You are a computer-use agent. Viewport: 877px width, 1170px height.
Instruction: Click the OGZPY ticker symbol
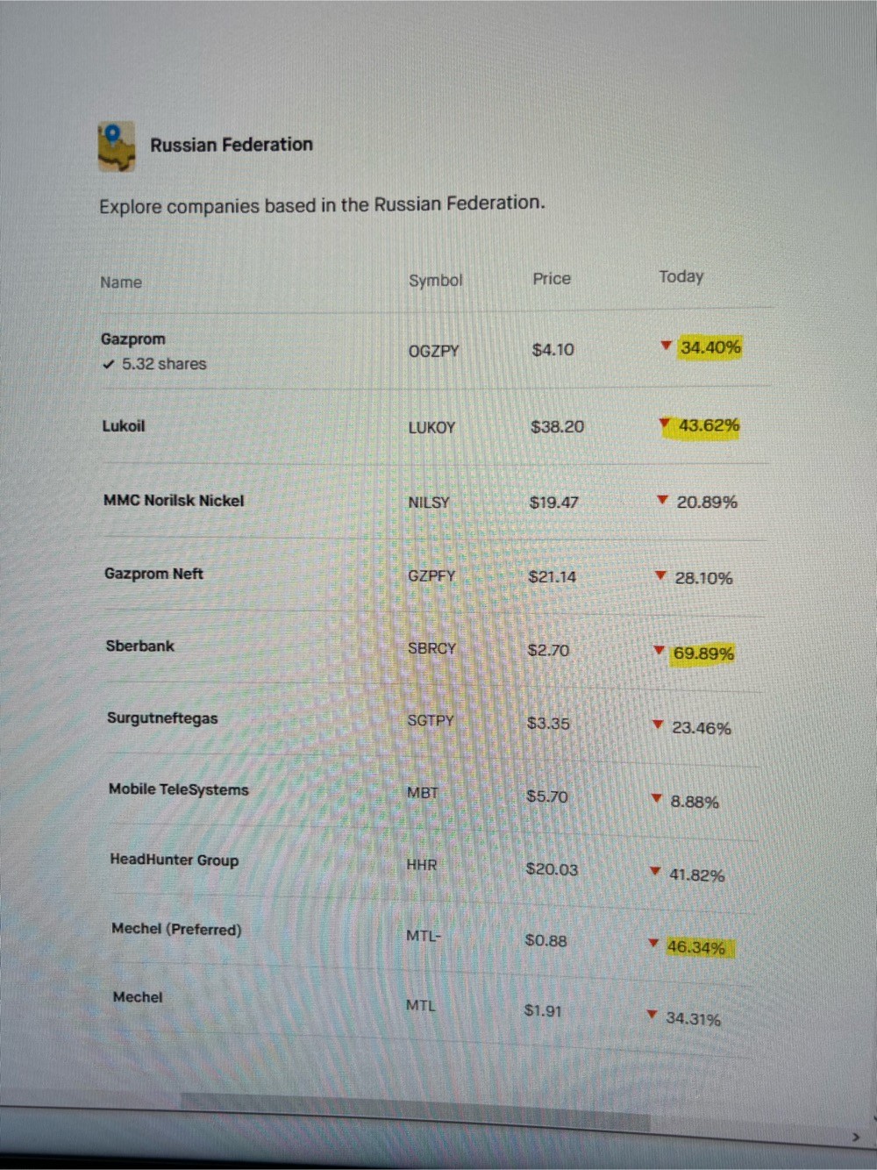click(x=434, y=351)
